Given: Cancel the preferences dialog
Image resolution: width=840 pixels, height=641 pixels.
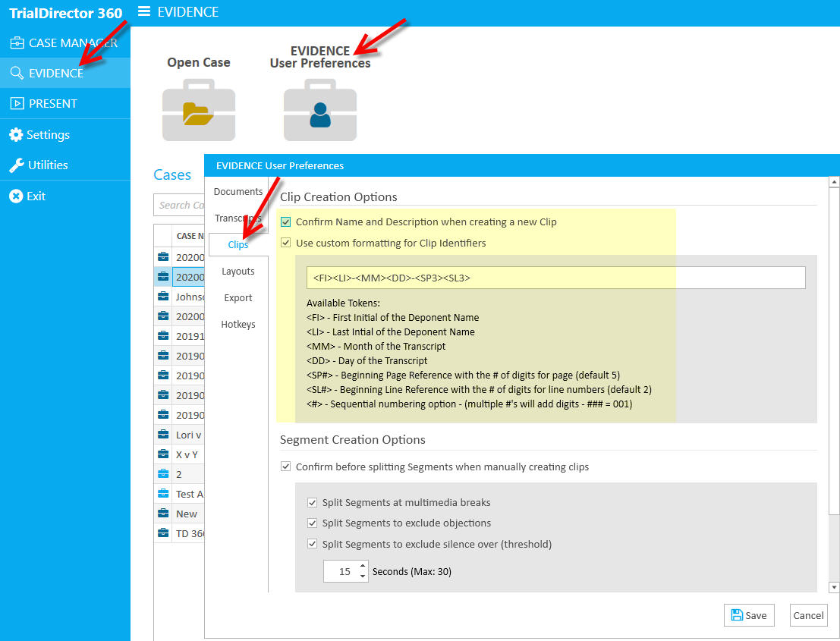Looking at the screenshot, I should (x=808, y=615).
